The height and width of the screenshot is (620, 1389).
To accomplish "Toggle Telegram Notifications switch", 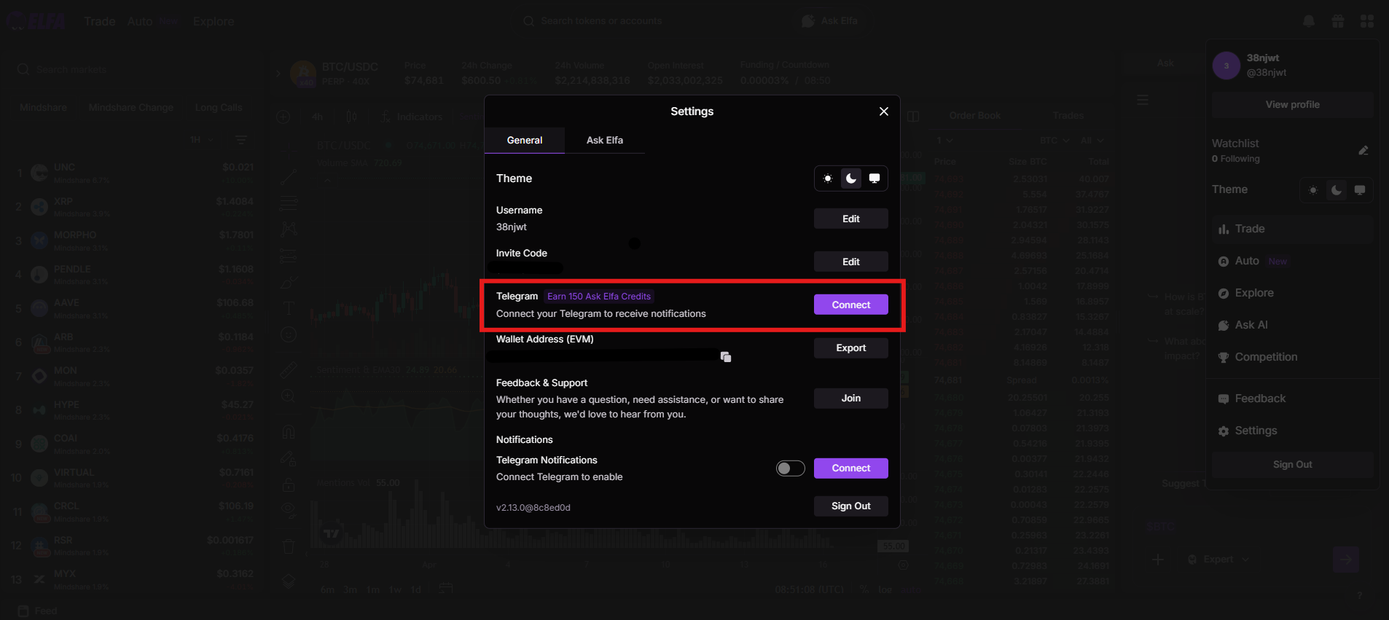I will point(790,468).
